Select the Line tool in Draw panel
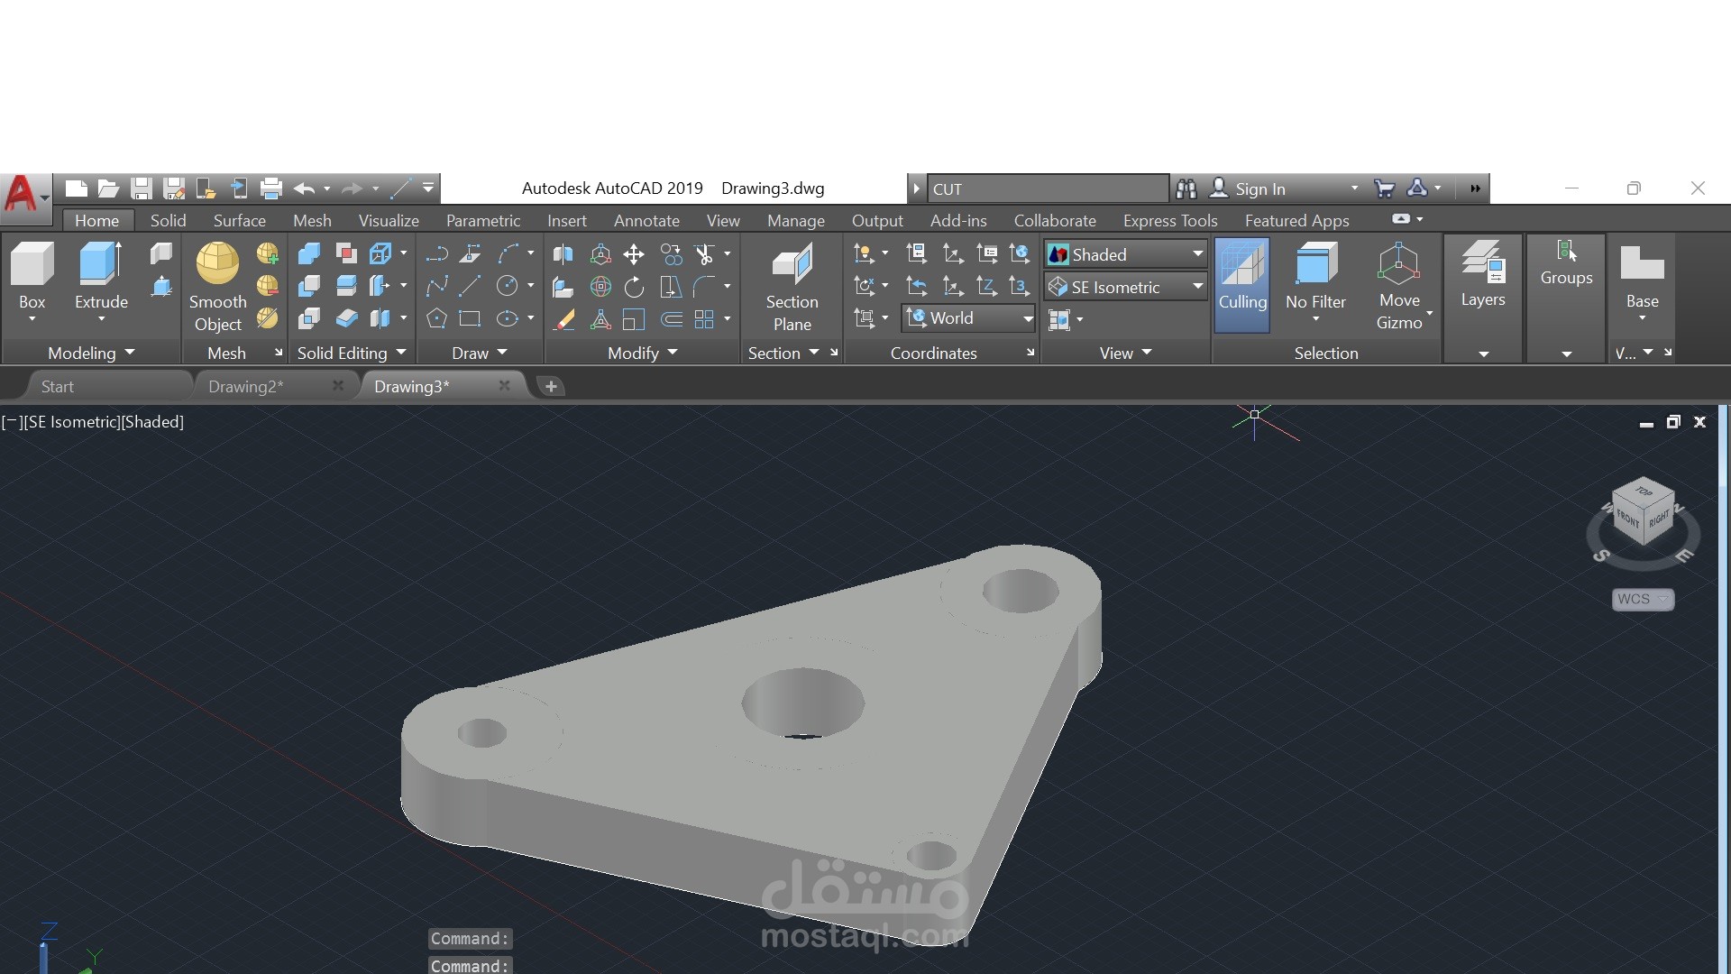 click(x=470, y=287)
